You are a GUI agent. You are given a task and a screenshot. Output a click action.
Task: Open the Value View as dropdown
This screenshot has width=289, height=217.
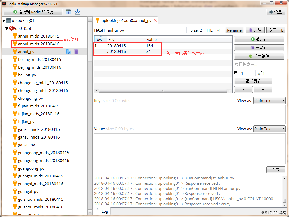269,129
